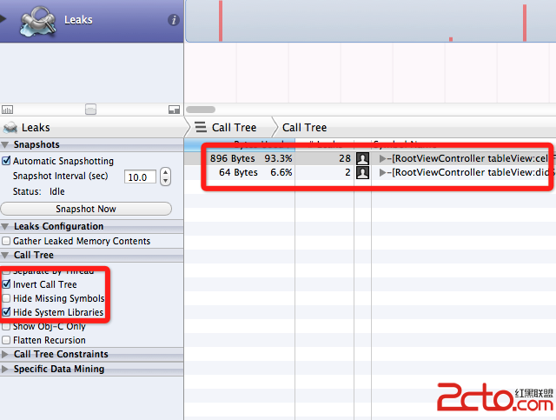556x420 pixels.
Task: Expand the RootViewController tableView:did row
Action: (x=382, y=172)
